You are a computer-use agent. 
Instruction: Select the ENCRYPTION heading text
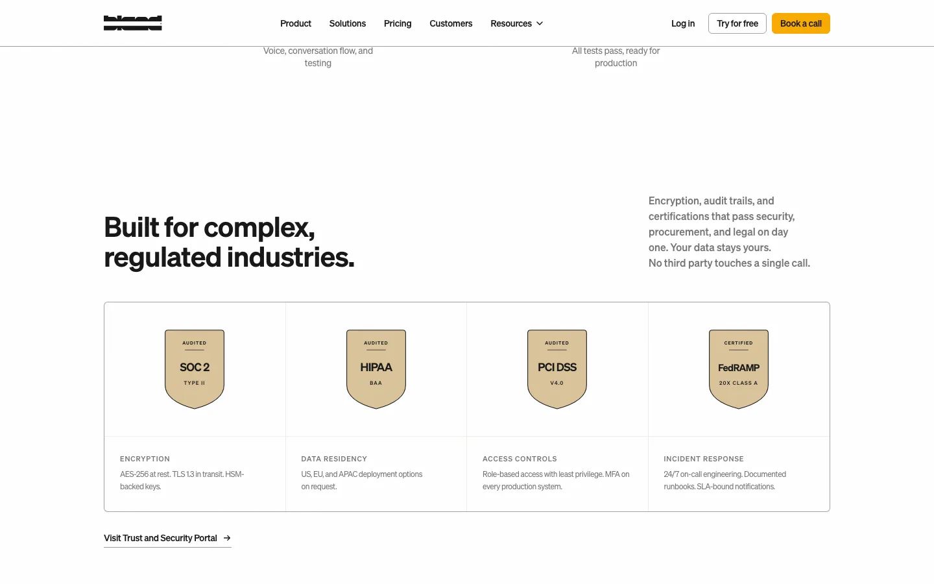coord(145,459)
